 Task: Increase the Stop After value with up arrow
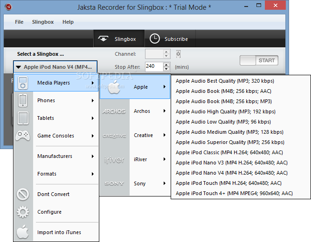pyautogui.click(x=166, y=65)
